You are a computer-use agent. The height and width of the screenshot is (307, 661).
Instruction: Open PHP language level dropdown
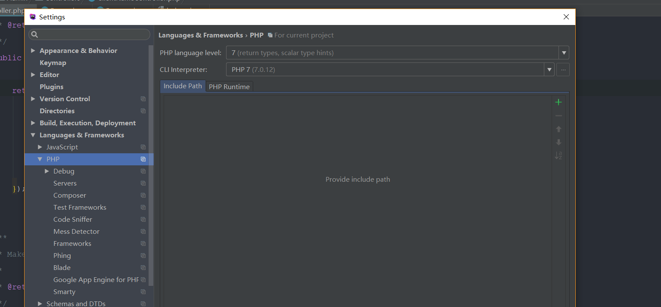click(x=564, y=53)
